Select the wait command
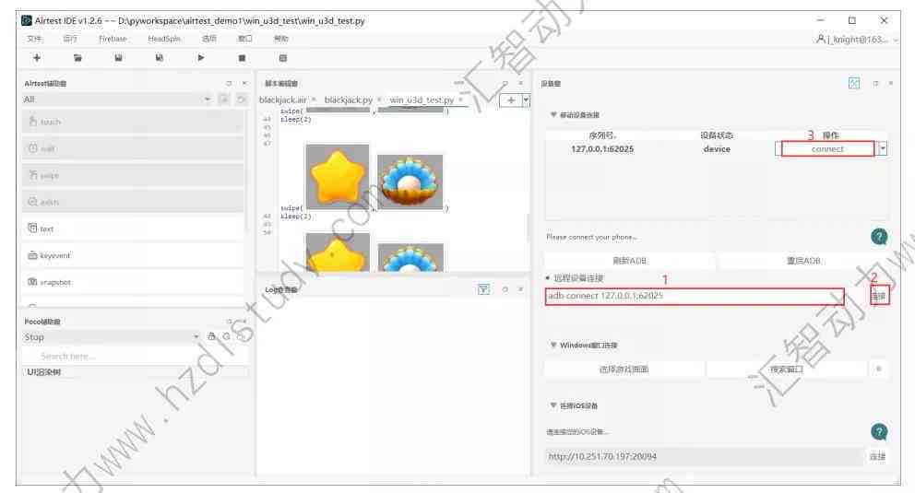 click(x=133, y=148)
